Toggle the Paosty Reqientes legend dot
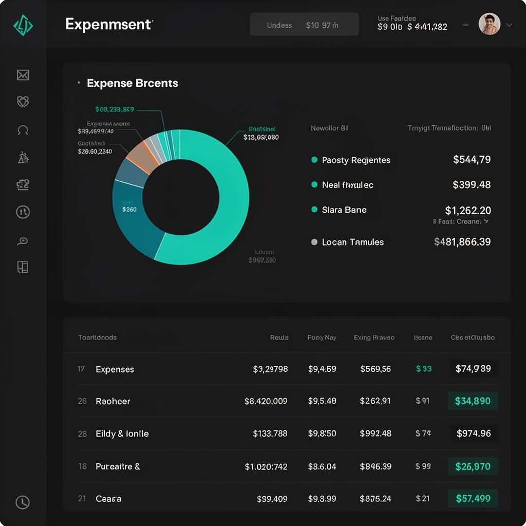Viewport: 526px width, 526px height. pyautogui.click(x=314, y=160)
